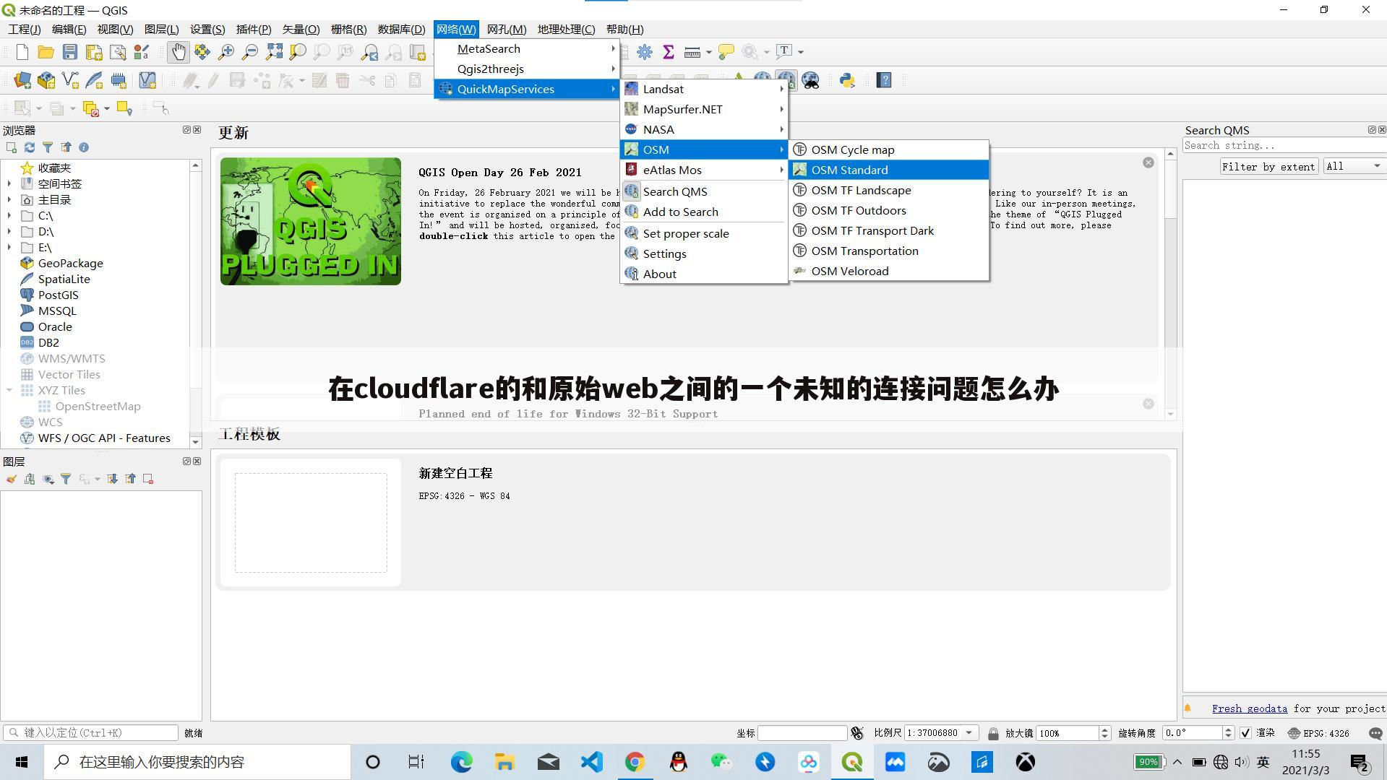Select the Pan Map hand tool
1387x780 pixels.
(x=178, y=52)
